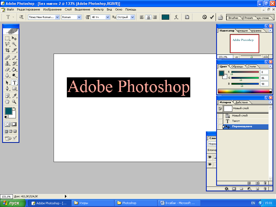The width and height of the screenshot is (276, 207).
Task: Open the Острый anti-aliasing dropdown
Action: point(133,17)
